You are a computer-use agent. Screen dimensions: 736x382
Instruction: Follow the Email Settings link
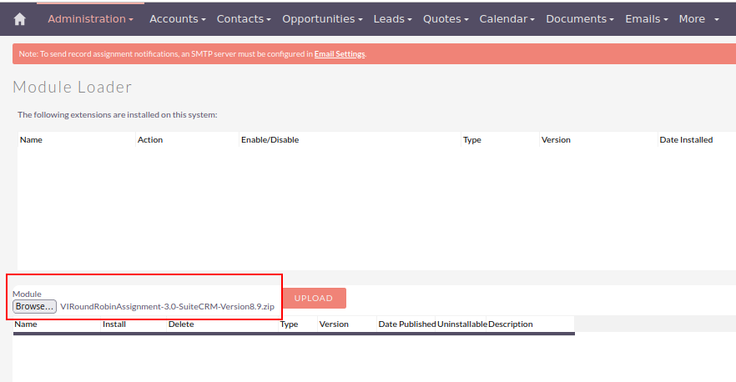pyautogui.click(x=340, y=54)
